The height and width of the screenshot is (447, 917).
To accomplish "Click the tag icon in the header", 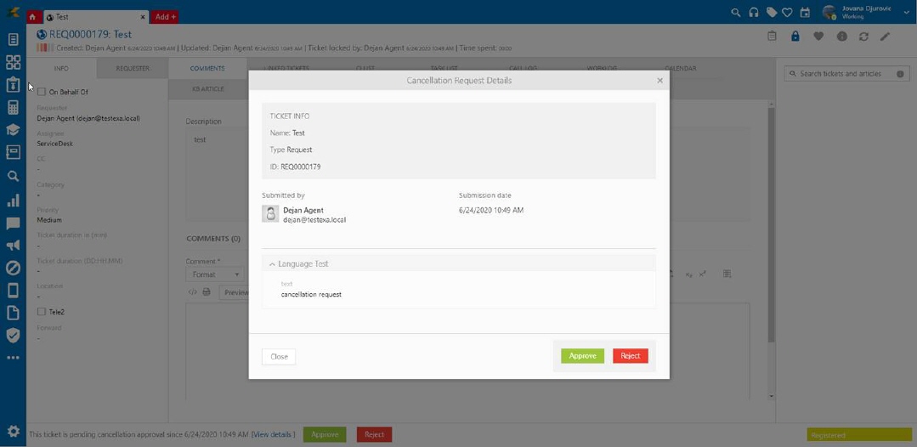I will [771, 13].
